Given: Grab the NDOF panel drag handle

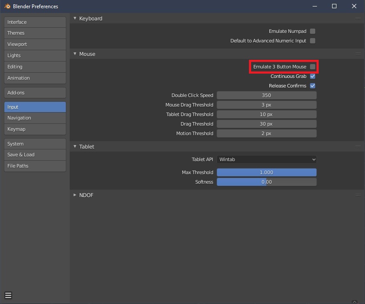Looking at the screenshot, I should tap(358, 195).
